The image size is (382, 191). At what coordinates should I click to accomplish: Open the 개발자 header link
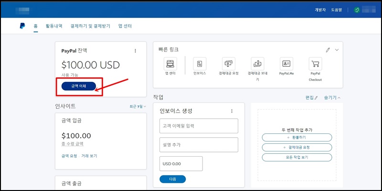click(320, 10)
